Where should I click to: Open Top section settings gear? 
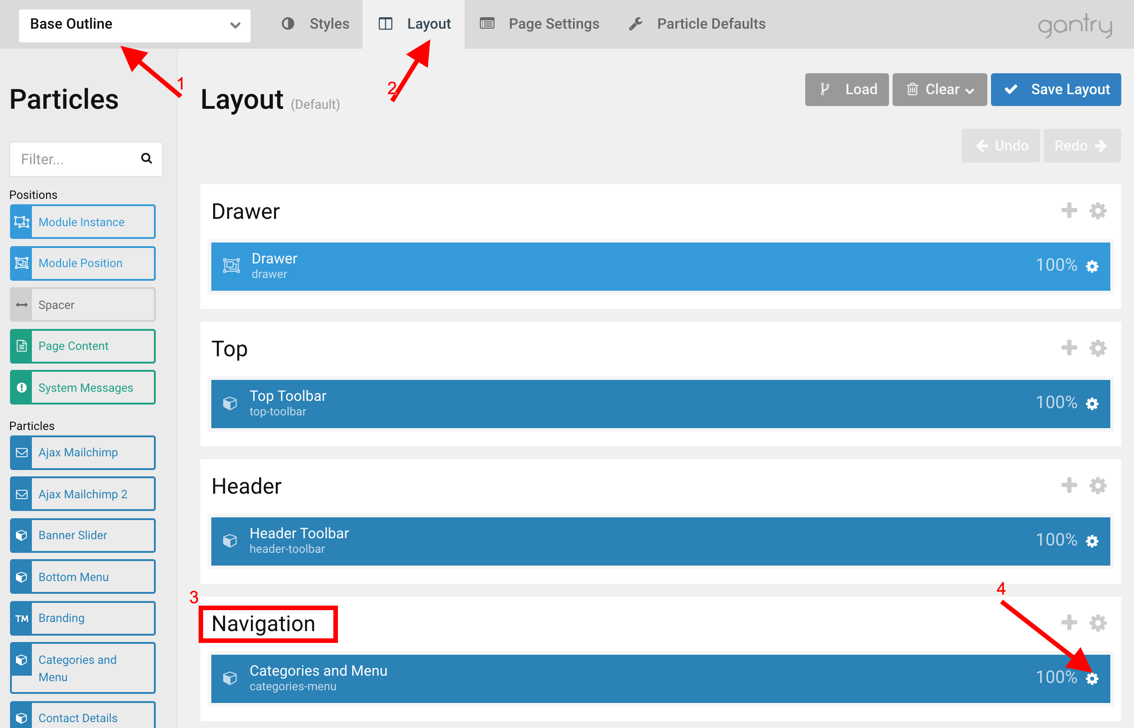[x=1098, y=349]
